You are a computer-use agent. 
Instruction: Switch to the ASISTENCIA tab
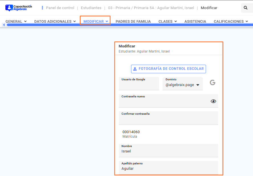(195, 21)
